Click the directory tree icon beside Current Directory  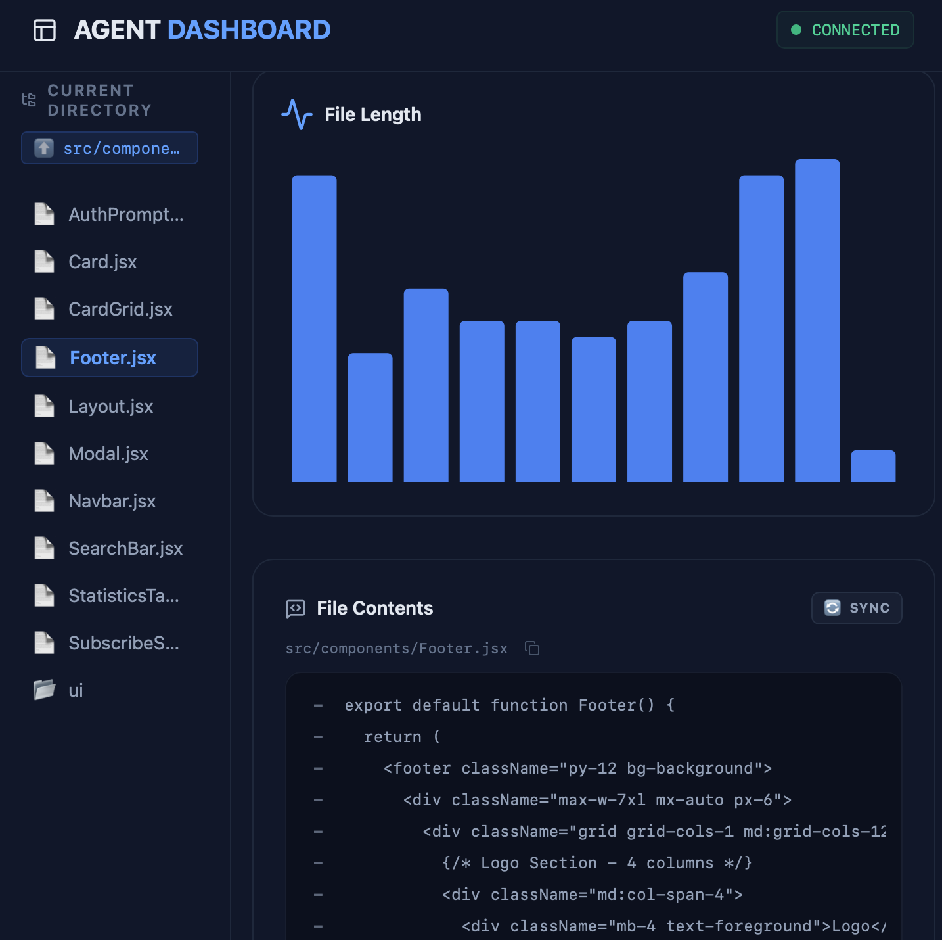pos(29,100)
